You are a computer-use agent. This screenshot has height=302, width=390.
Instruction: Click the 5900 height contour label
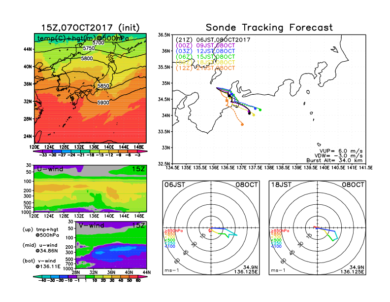pyautogui.click(x=103, y=103)
